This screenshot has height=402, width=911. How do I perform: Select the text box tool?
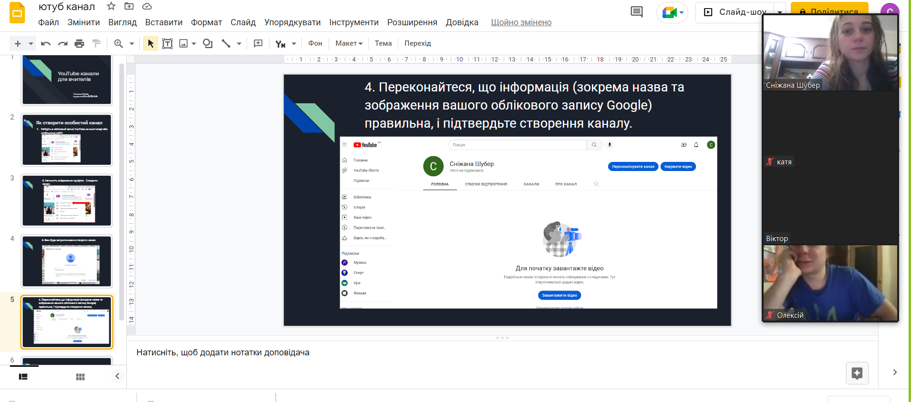pyautogui.click(x=167, y=44)
